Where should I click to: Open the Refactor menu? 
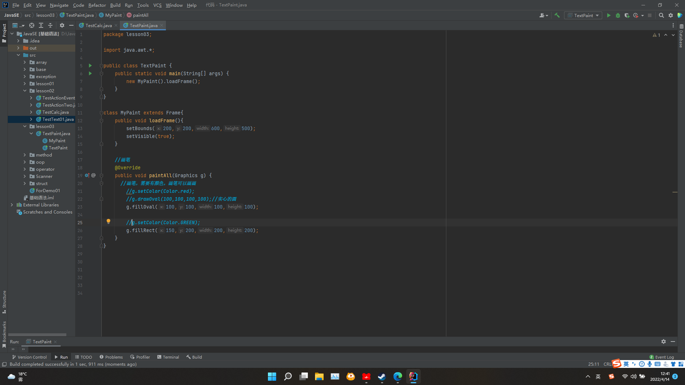97,5
